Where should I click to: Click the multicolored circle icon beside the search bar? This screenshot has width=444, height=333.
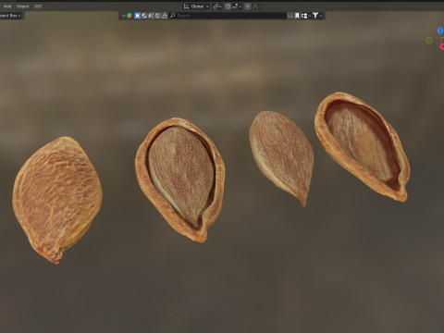pos(129,16)
